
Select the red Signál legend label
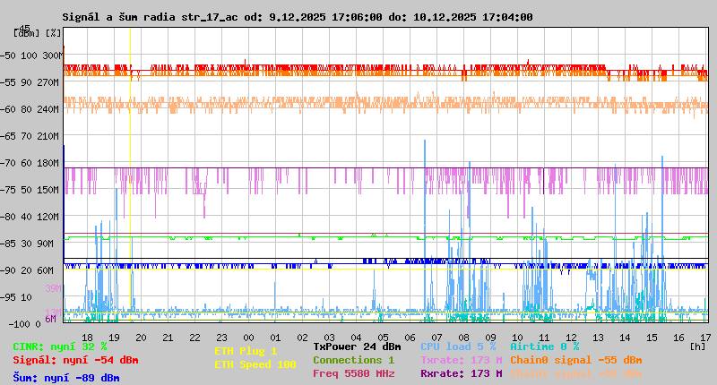[75, 360]
